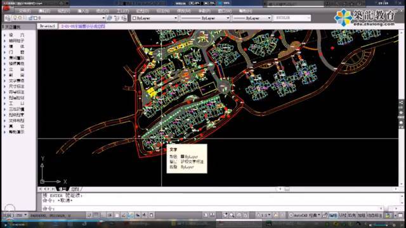Click the Make Object's Layer Current icon
Screen dimensions: 406x228
point(110,18)
